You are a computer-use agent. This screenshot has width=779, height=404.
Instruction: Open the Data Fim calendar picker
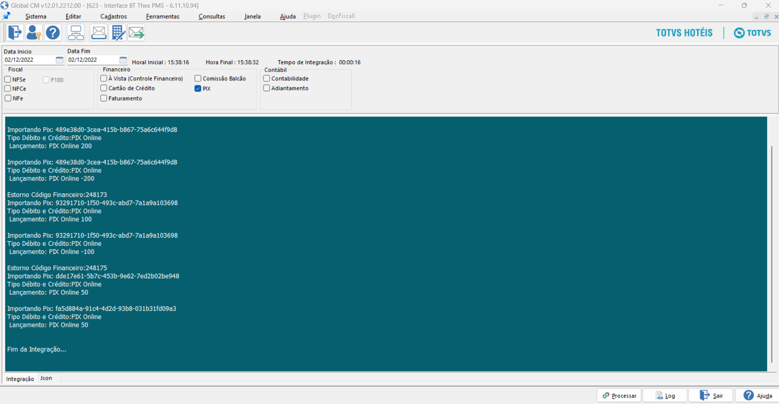[123, 60]
